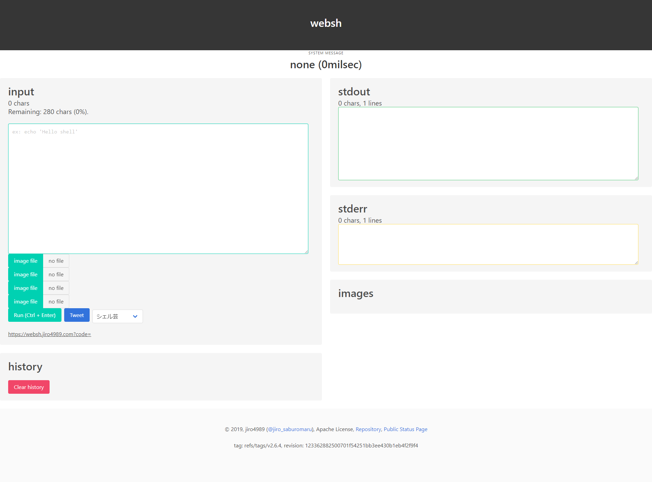Click inside the stdout output box

(488, 144)
